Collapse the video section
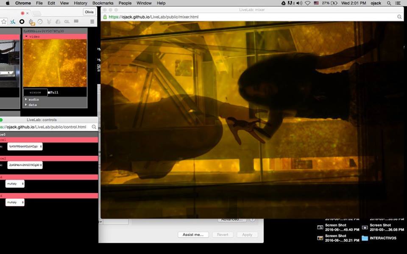 click(x=26, y=37)
